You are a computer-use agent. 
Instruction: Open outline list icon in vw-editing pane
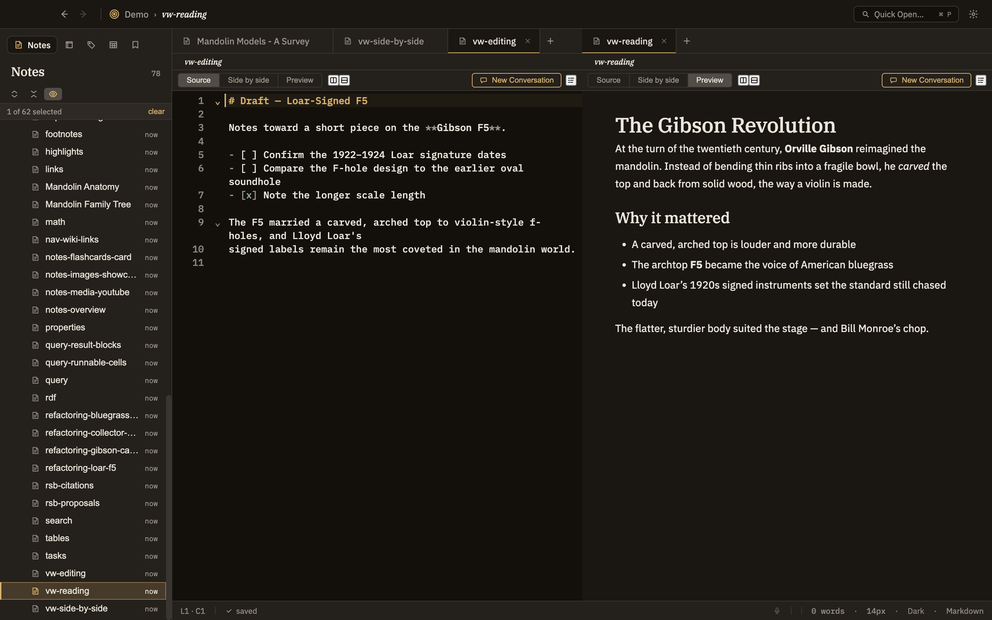tap(571, 80)
